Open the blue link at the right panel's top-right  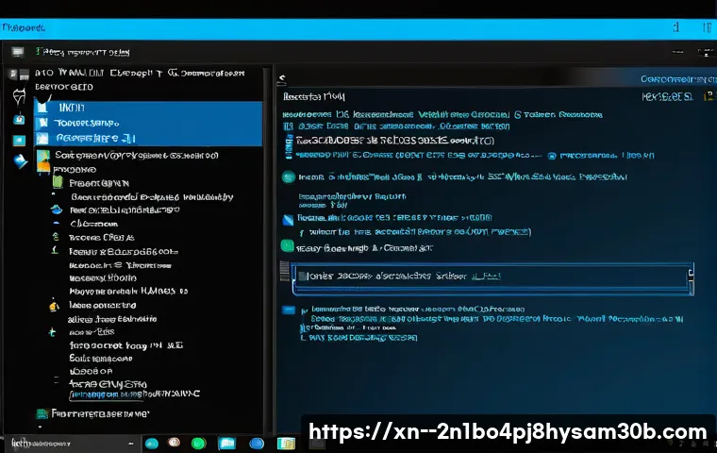point(678,79)
